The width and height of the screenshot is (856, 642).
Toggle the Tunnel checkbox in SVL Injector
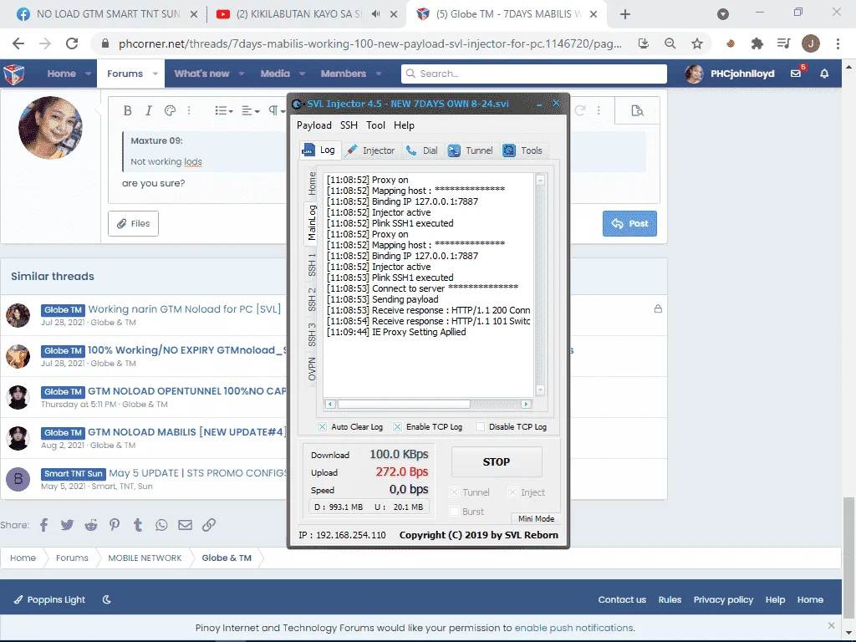pyautogui.click(x=454, y=492)
